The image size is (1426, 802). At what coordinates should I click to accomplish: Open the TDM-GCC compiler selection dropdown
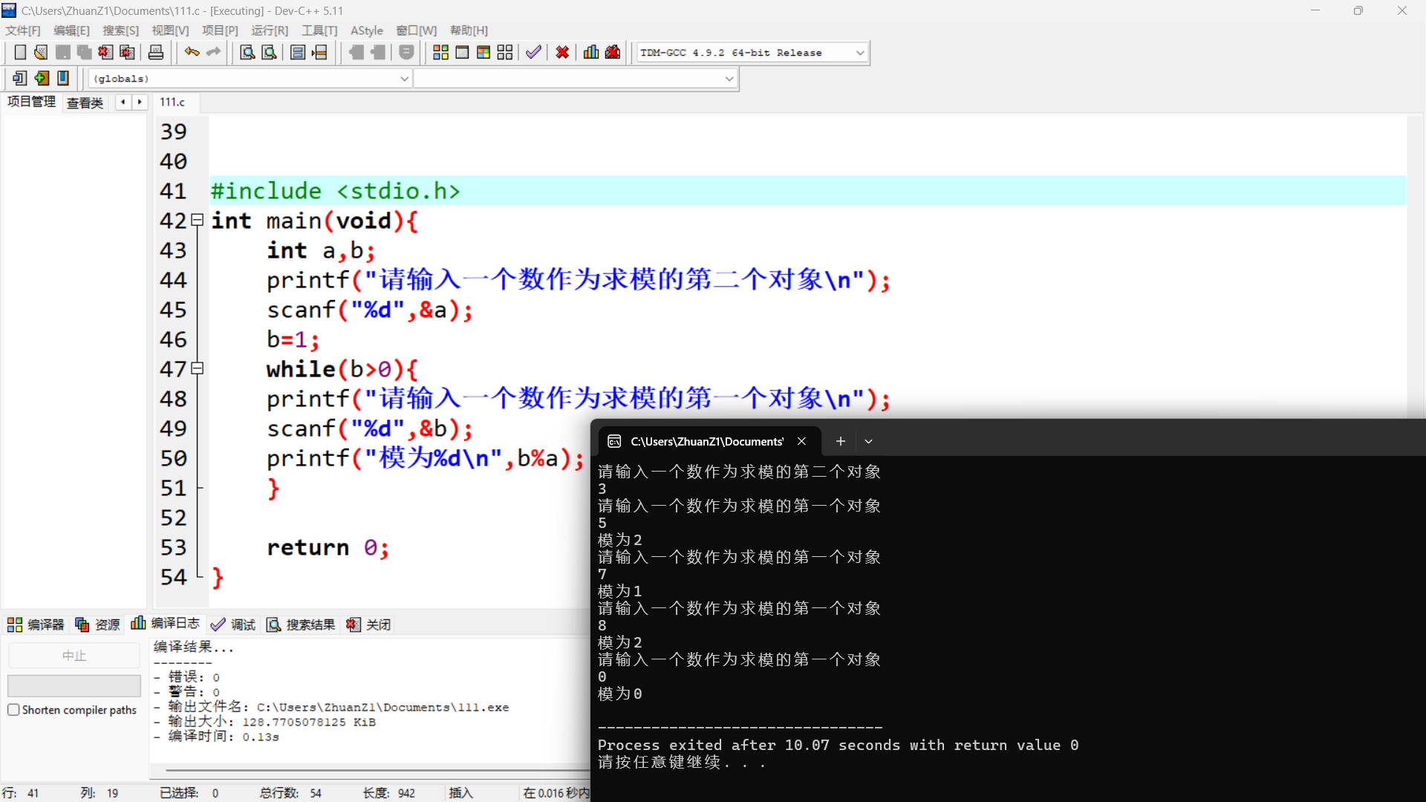click(x=860, y=53)
